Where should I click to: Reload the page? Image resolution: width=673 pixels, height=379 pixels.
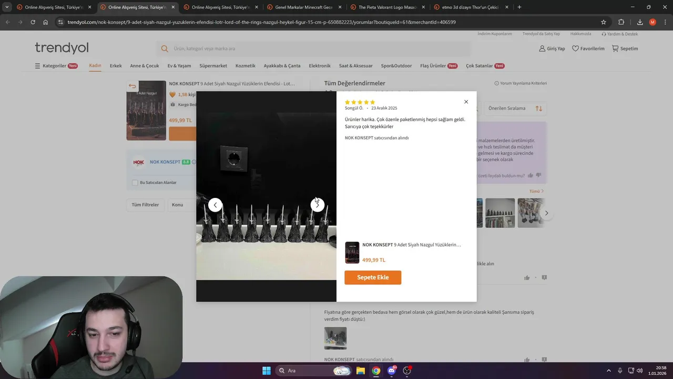pyautogui.click(x=33, y=22)
